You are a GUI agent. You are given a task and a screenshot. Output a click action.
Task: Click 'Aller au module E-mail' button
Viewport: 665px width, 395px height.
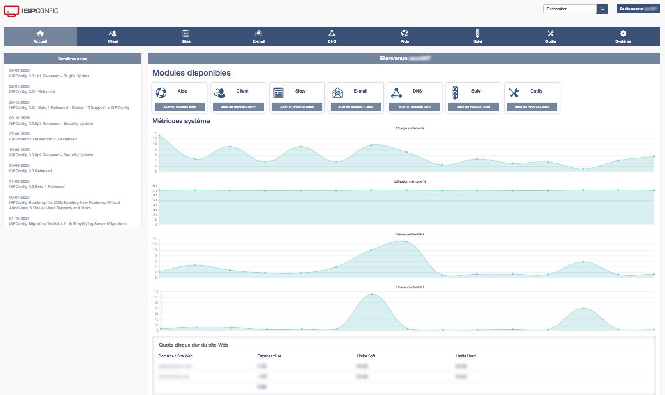click(x=355, y=107)
